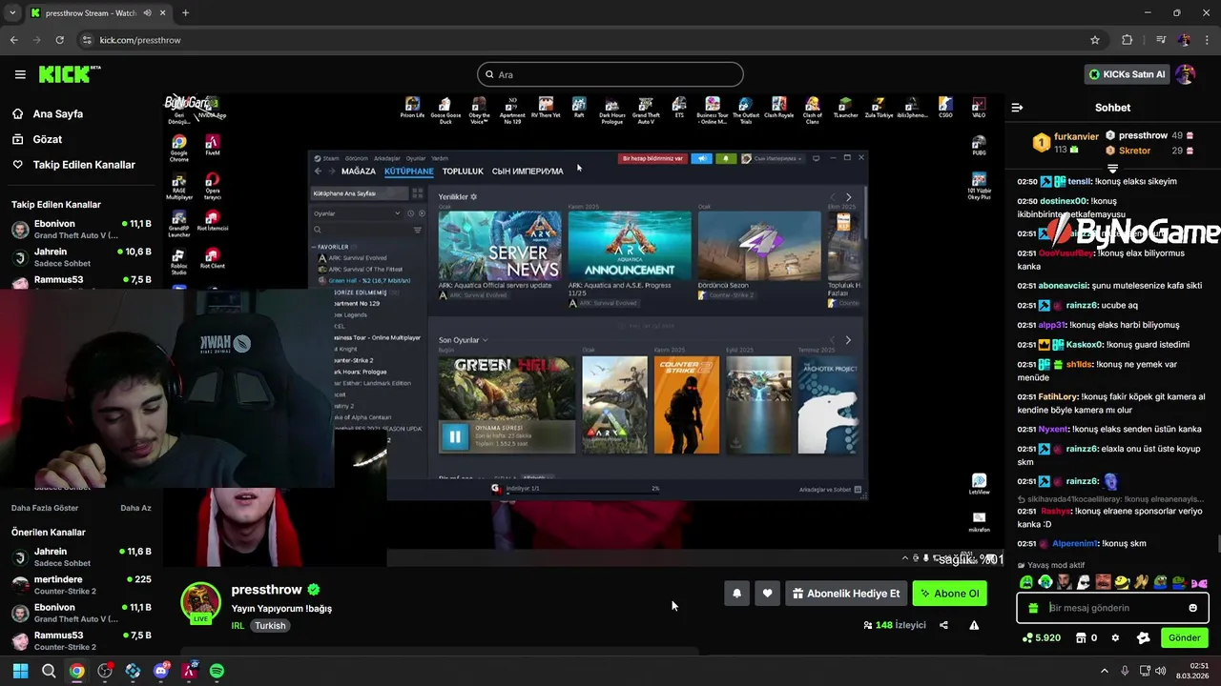The width and height of the screenshot is (1221, 686).
Task: Open the browser tab list dropdown
Action: click(12, 13)
